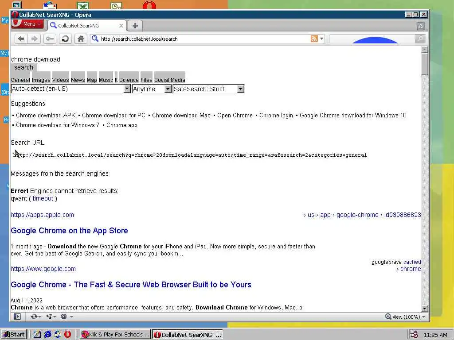Viewport: 454px width, 340px height.
Task: Switch to the News category
Action: coord(78,80)
